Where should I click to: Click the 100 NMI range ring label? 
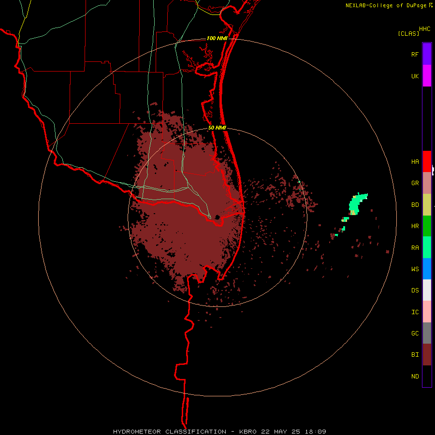coord(217,38)
